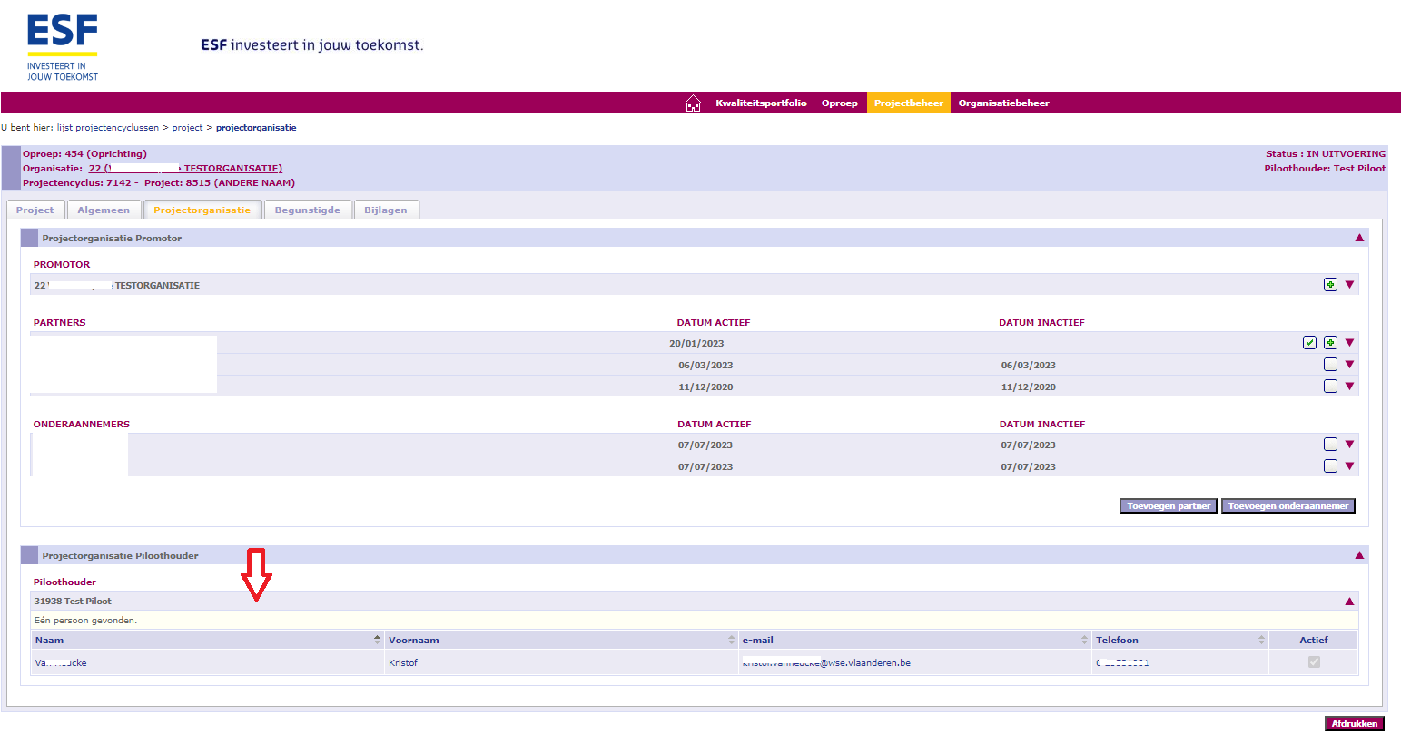
Task: Click Toevoegen onderaannemer button
Action: coord(1288,506)
